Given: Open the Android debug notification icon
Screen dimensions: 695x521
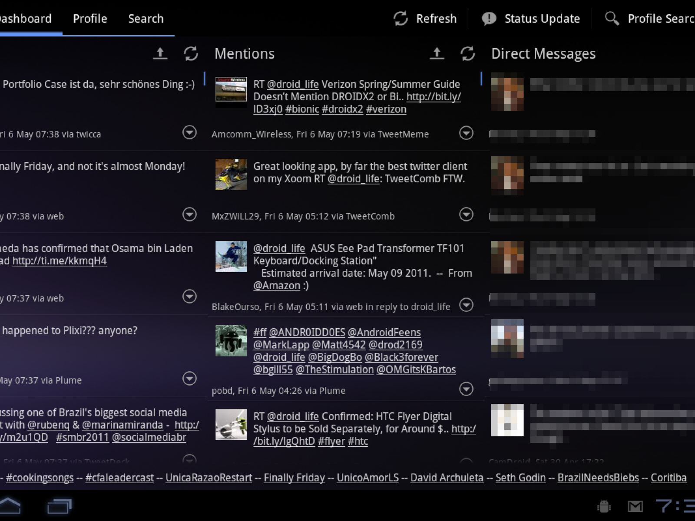Looking at the screenshot, I should coord(604,506).
